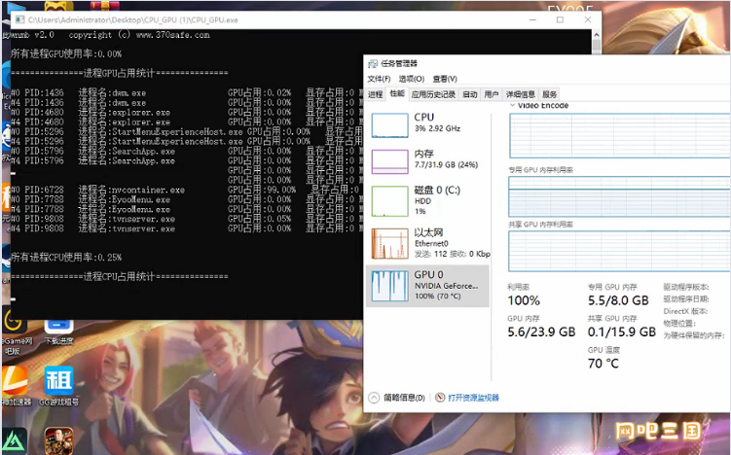
Task: Click the 共享 GPU 内存利用率 graph
Action: [620, 251]
